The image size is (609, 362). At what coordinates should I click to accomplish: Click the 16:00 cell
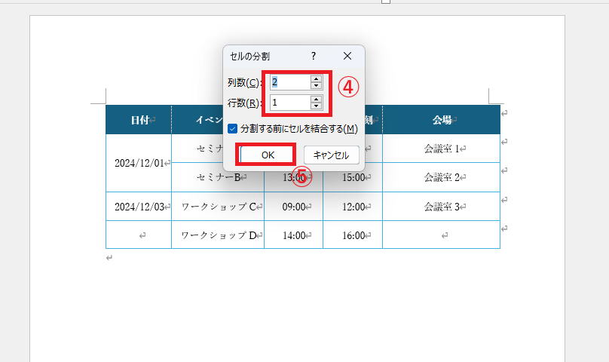[353, 235]
